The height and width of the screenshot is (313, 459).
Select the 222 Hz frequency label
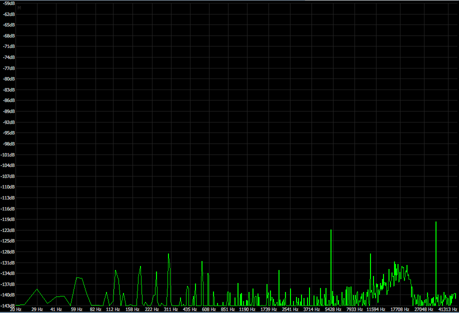click(x=151, y=309)
